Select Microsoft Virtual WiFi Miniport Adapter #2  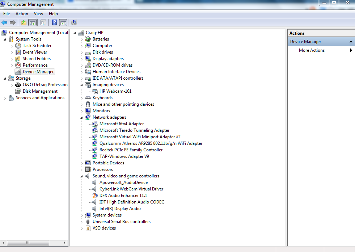point(140,137)
